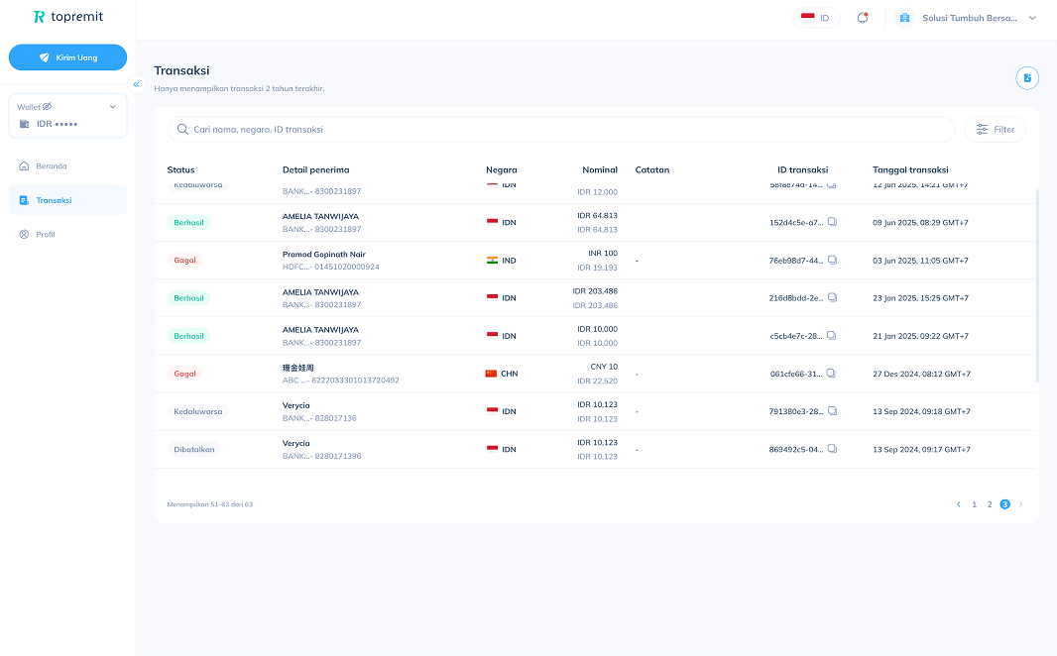The image size is (1057, 656).
Task: Click the Kirim Uang button
Action: [x=67, y=57]
